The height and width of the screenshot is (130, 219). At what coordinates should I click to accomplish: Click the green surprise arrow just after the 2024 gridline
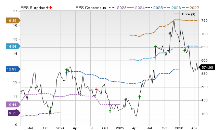(x=66, y=70)
